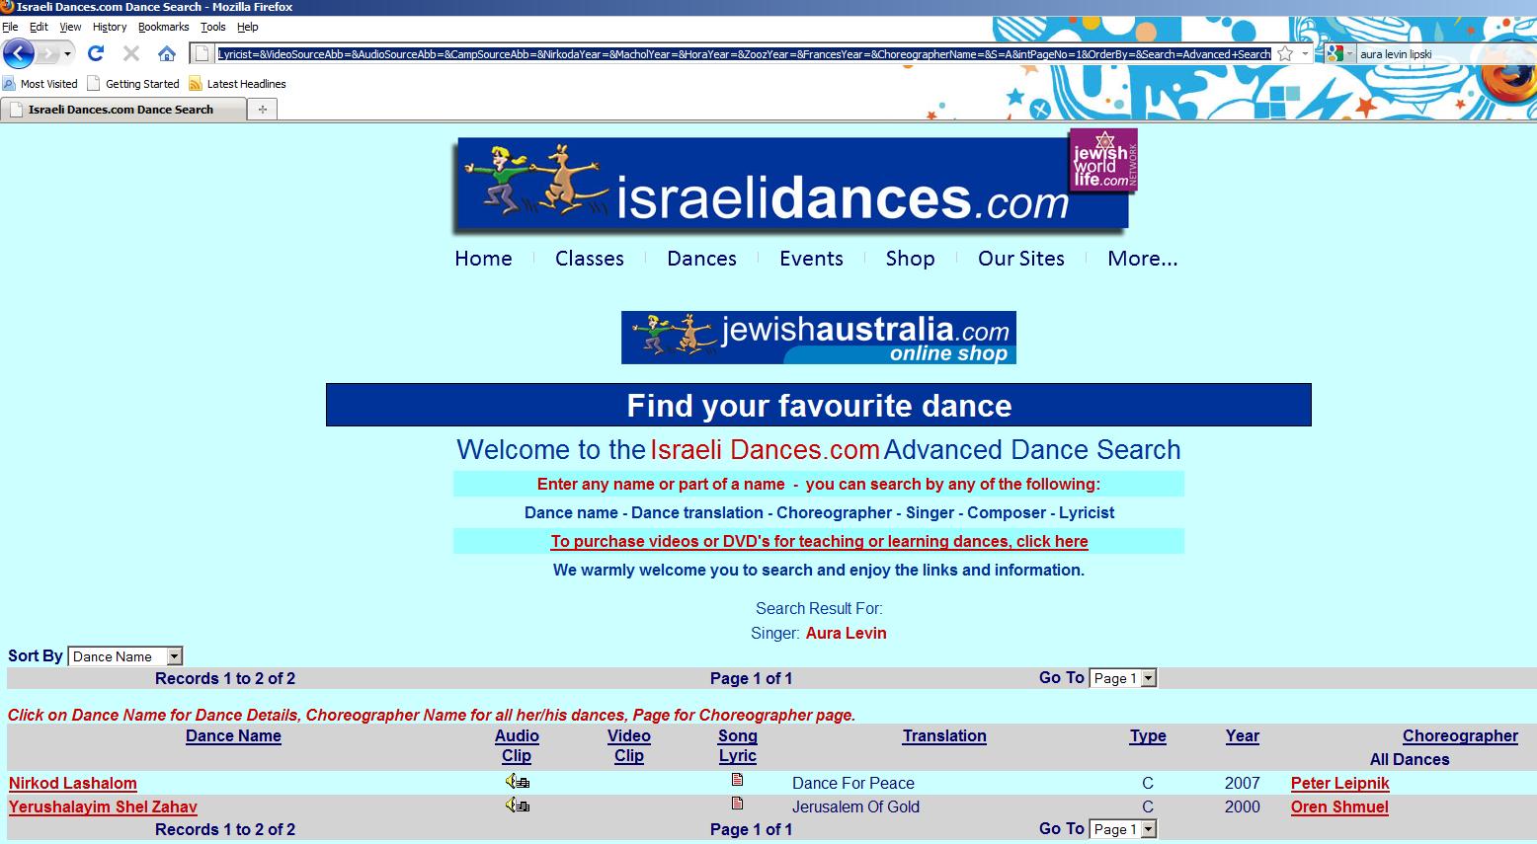Open the File menu

point(10,27)
